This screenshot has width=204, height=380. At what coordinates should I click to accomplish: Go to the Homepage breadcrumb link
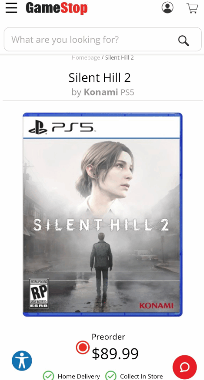tap(86, 58)
